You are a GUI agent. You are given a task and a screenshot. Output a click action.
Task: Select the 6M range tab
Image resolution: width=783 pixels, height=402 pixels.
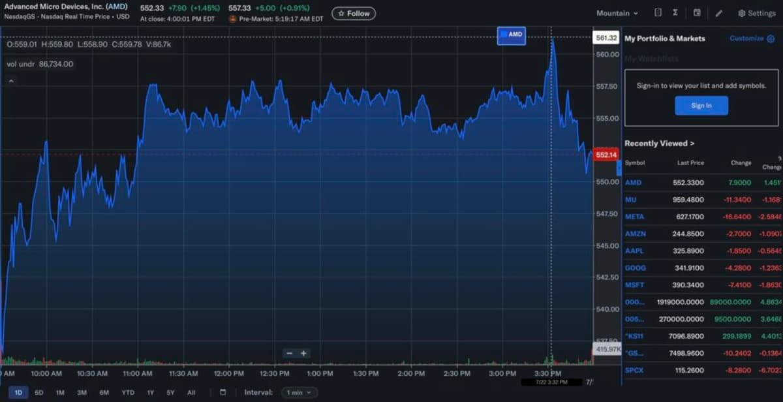tap(104, 392)
